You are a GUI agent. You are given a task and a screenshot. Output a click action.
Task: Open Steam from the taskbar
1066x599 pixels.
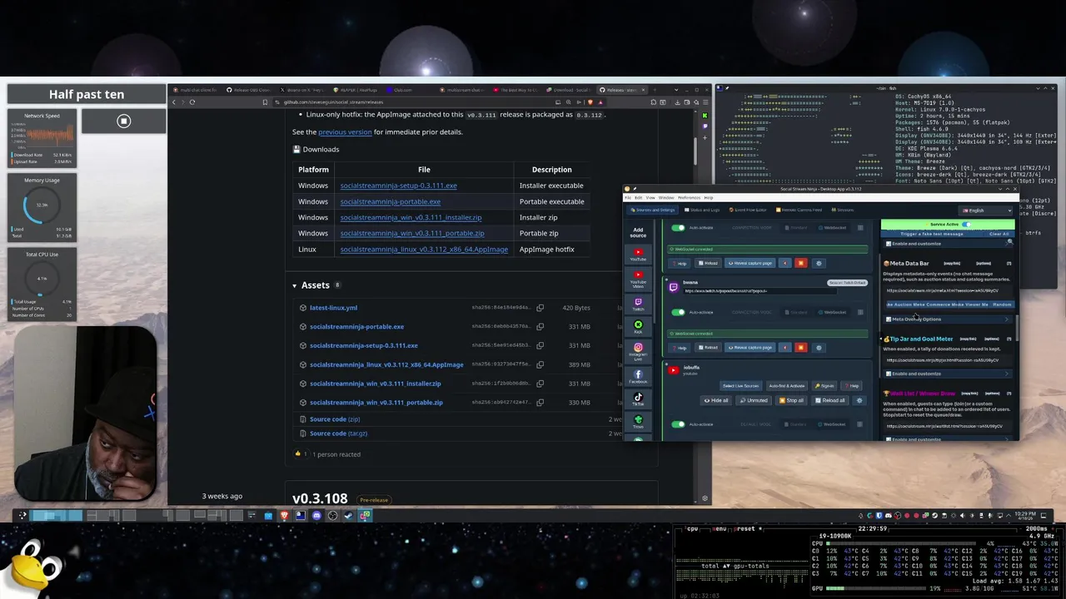tap(348, 516)
